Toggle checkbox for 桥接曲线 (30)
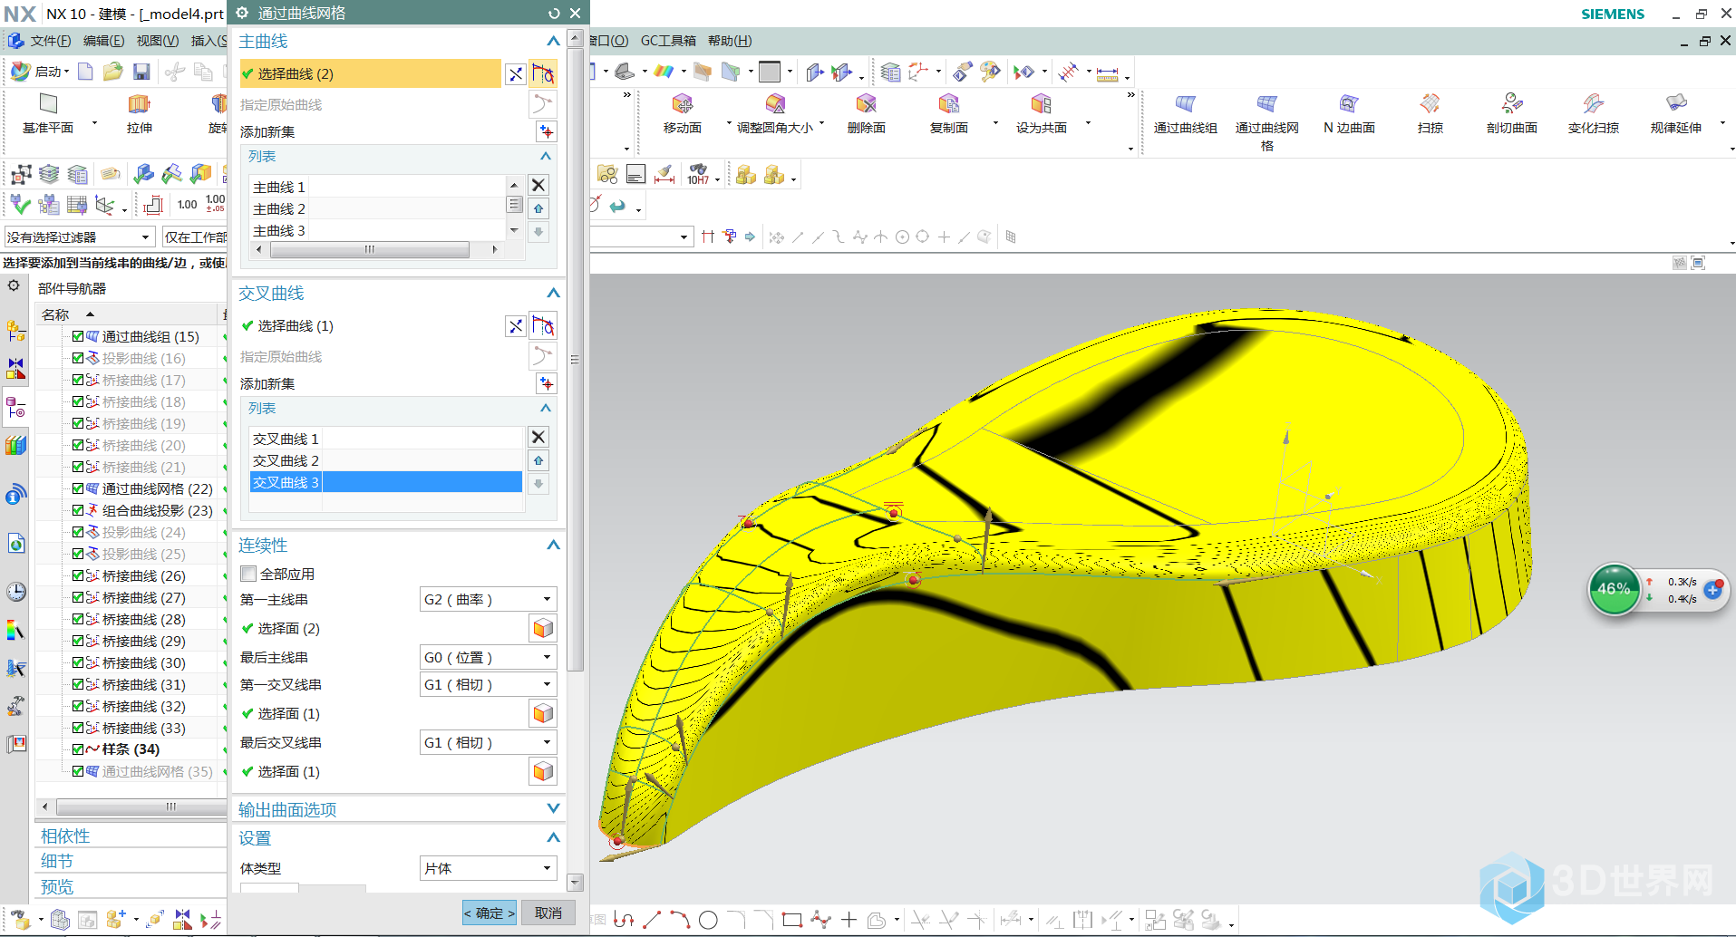 click(78, 662)
